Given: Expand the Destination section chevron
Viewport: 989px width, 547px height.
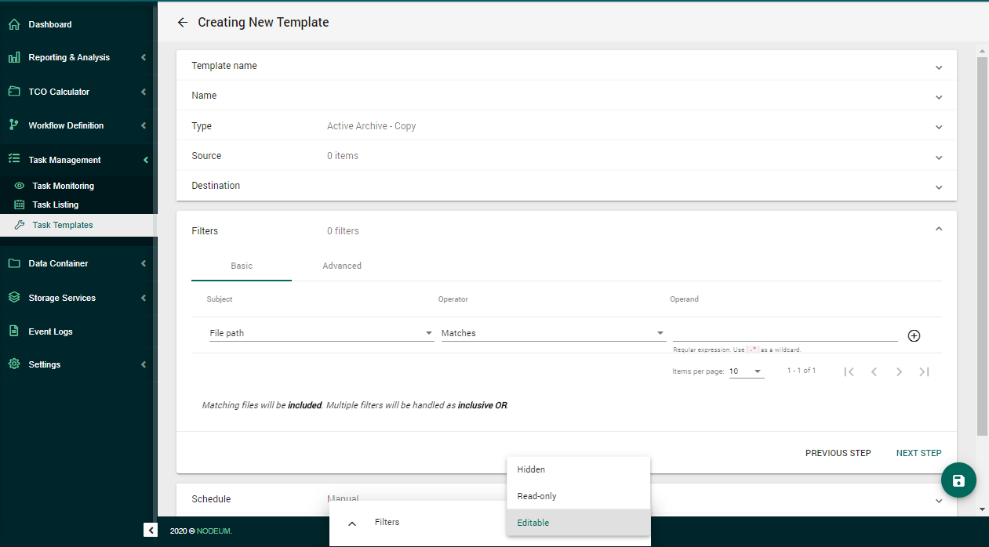Looking at the screenshot, I should click(x=939, y=187).
